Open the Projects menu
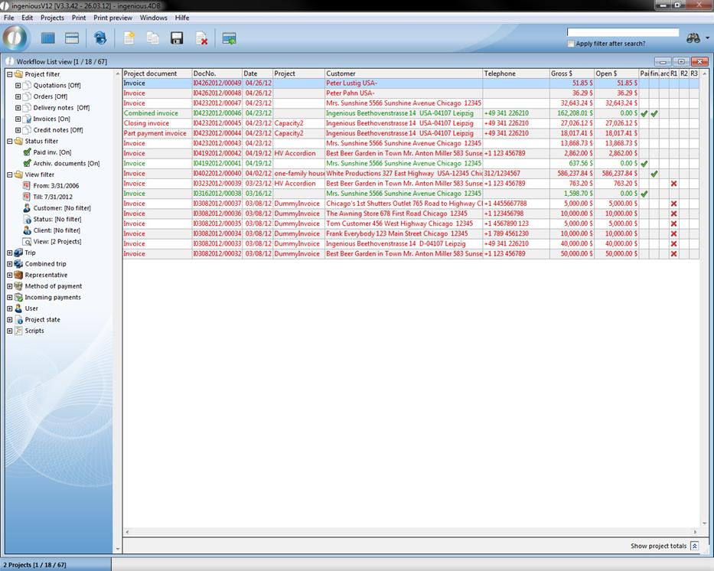The width and height of the screenshot is (714, 571). click(x=52, y=18)
